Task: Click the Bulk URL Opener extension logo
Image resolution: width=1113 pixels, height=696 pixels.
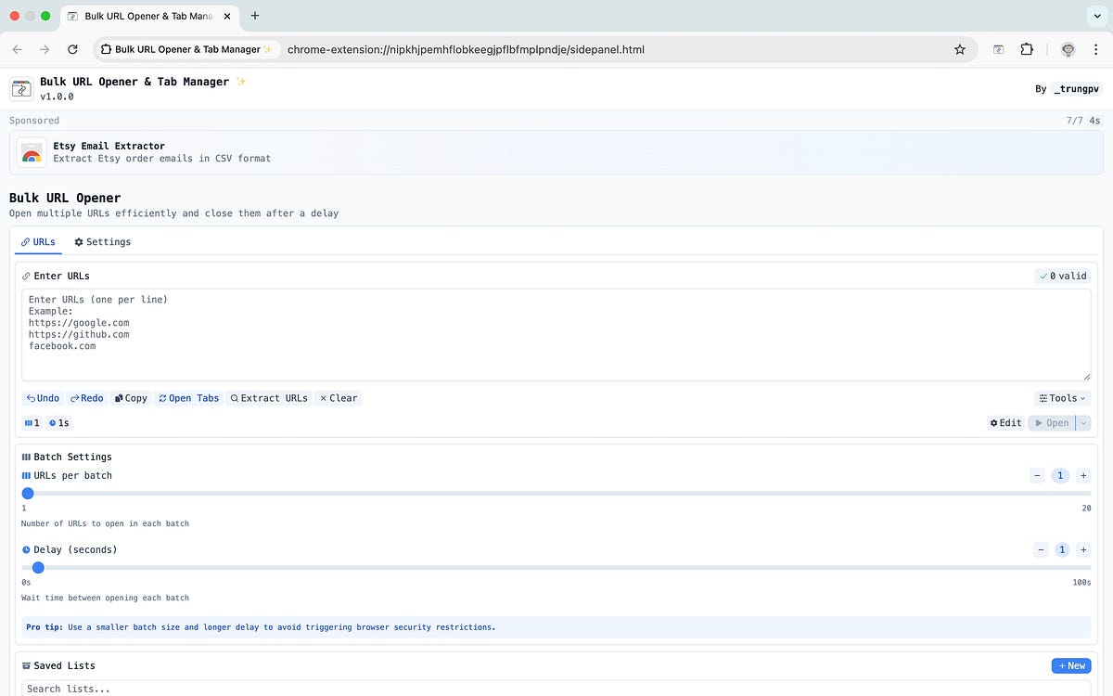Action: (20, 87)
